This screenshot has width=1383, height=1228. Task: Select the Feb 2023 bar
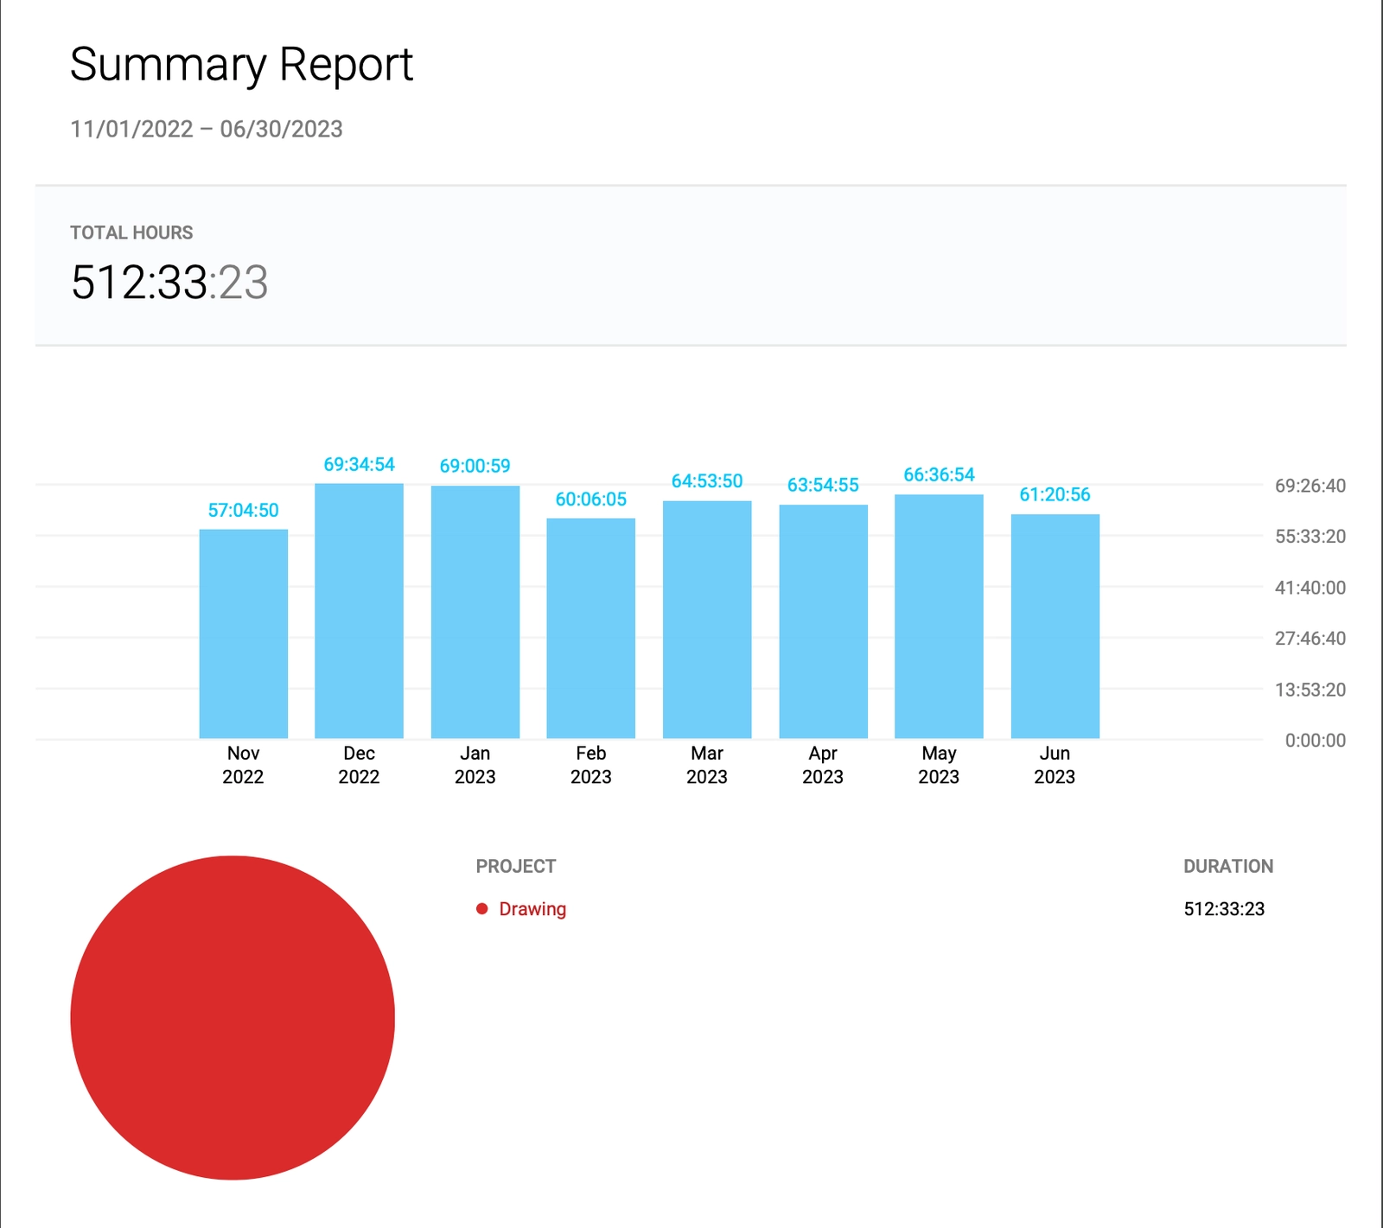(x=590, y=628)
